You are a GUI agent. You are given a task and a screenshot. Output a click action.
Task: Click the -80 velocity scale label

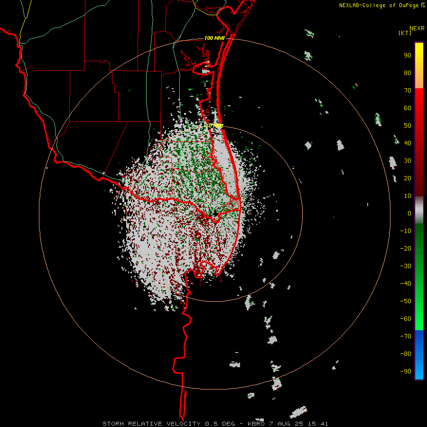tap(406, 354)
